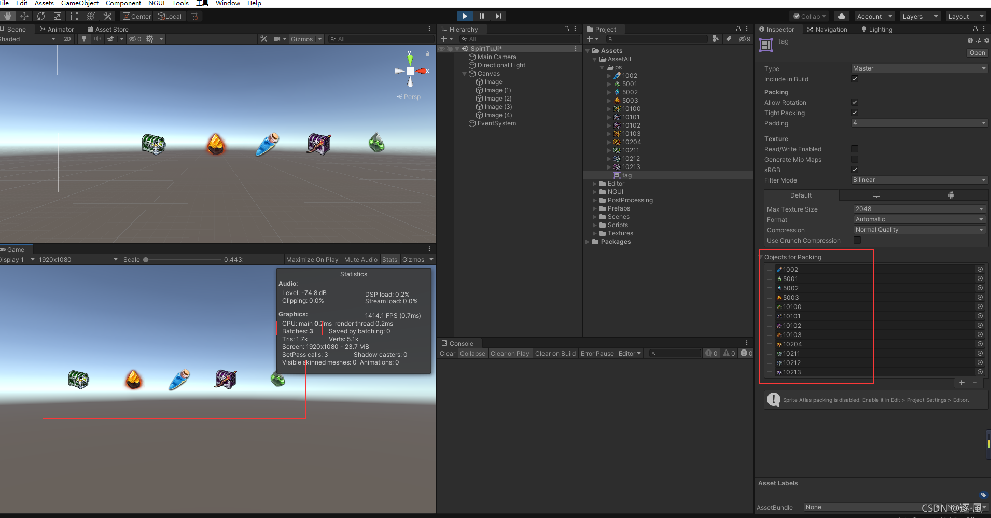Click the Step frame button
Screen dimensions: 991x518
click(498, 16)
